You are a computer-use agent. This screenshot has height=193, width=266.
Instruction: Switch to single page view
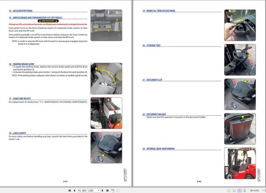[x=229, y=190]
